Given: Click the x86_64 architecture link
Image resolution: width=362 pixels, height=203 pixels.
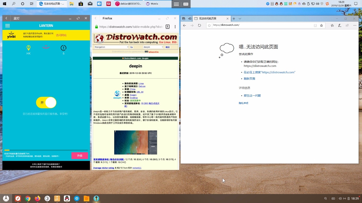Looking at the screenshot, I should pyautogui.click(x=140, y=92).
